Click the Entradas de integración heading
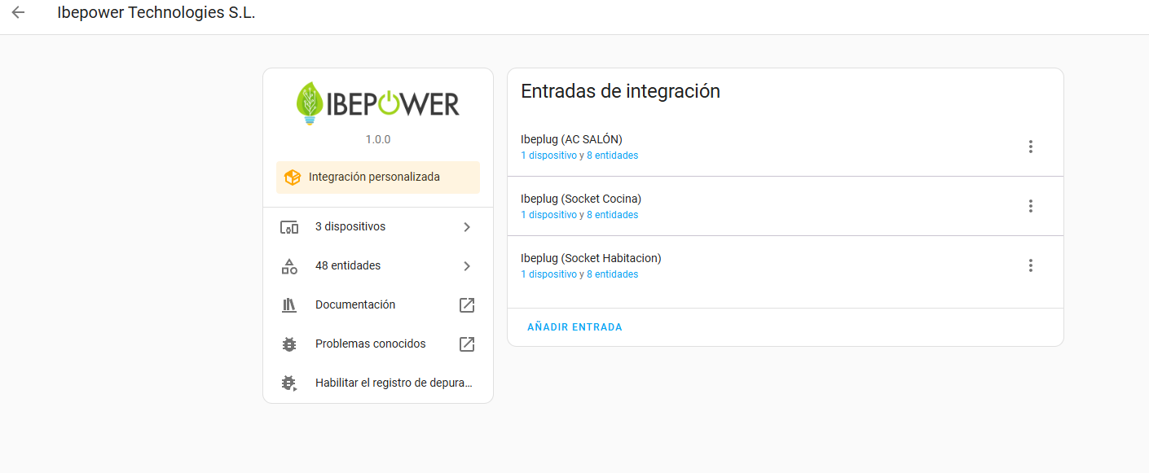Screen dimensions: 1149x473 click(620, 91)
